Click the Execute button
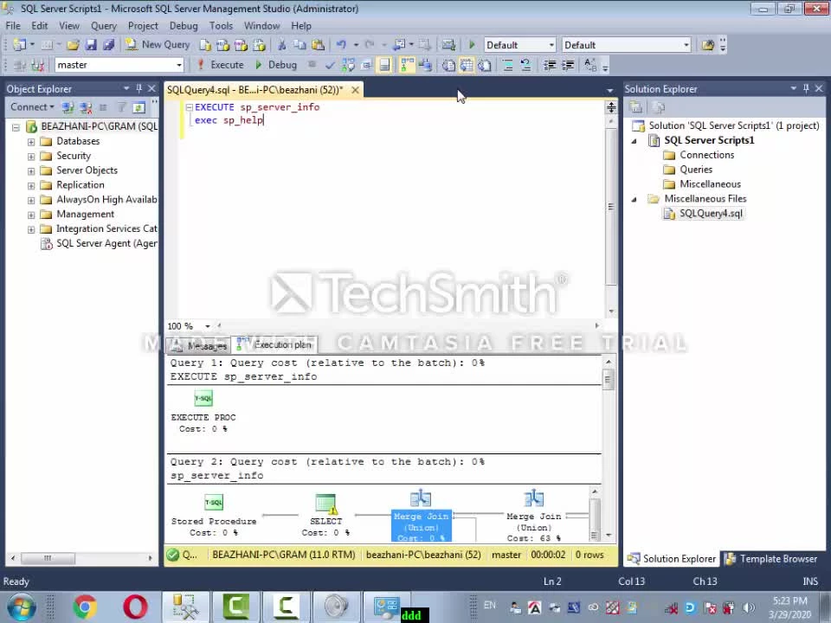 (x=221, y=65)
